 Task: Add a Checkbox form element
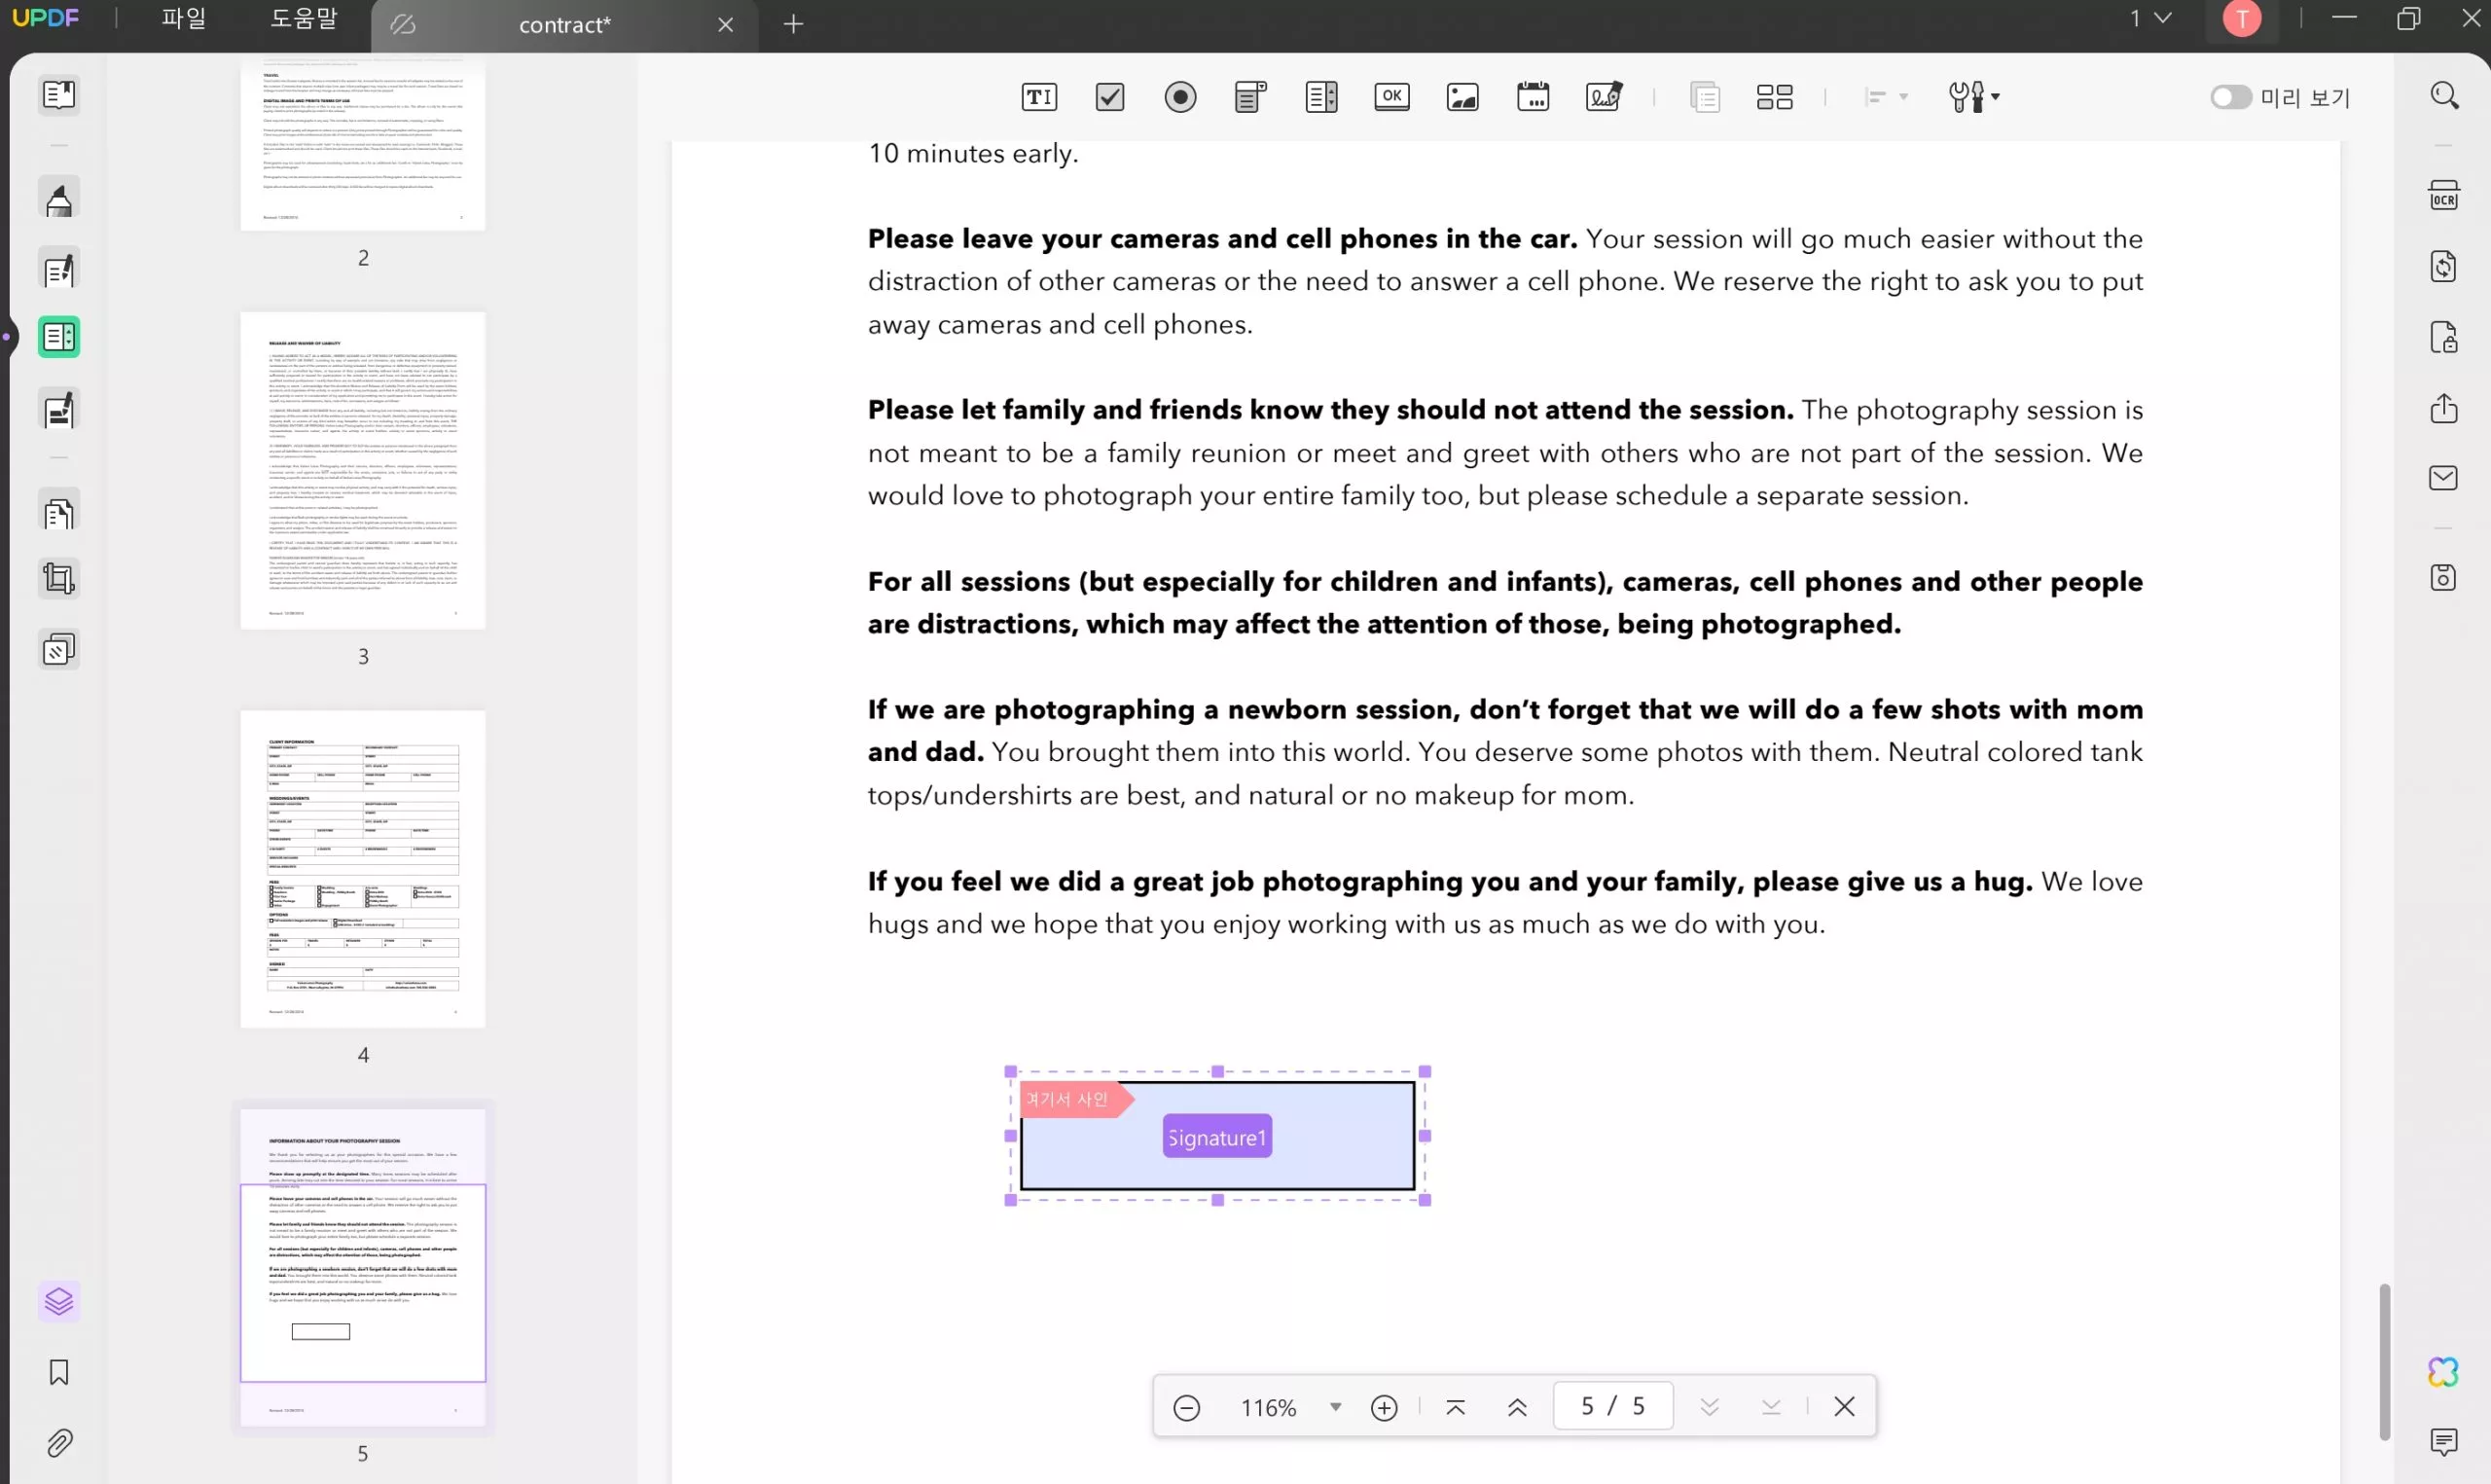click(x=1109, y=97)
